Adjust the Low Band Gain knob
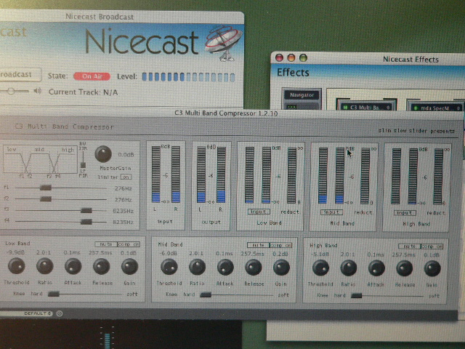Image resolution: width=465 pixels, height=349 pixels. pyautogui.click(x=129, y=267)
